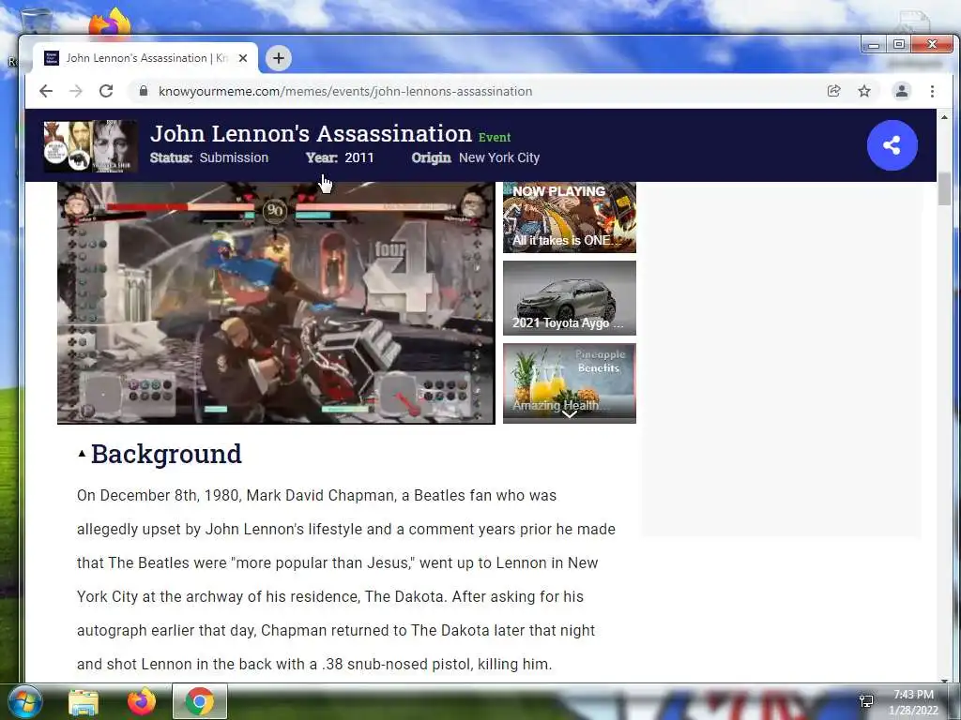Screen dimensions: 961x720
Task: Open a new browser tab
Action: tap(278, 58)
